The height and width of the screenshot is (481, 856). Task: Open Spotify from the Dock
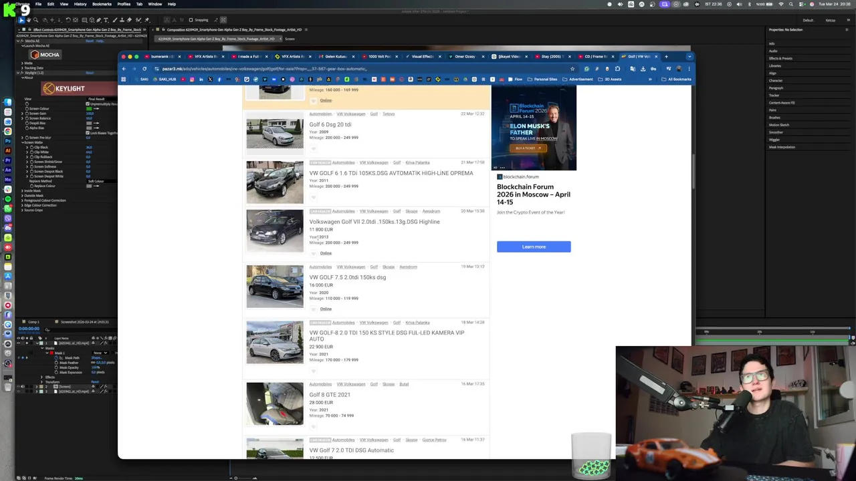[8, 198]
